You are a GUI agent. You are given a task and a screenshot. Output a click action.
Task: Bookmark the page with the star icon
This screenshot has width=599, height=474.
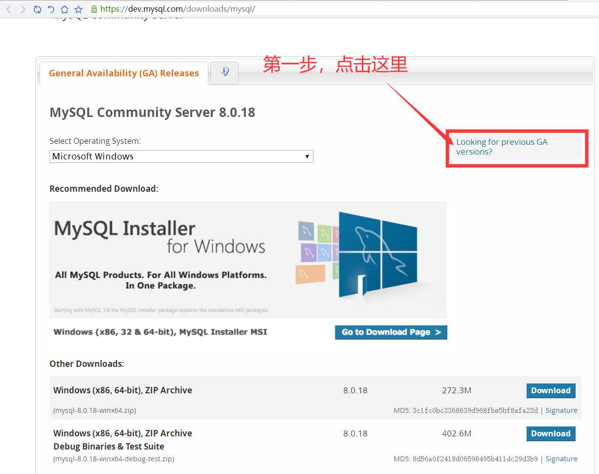pyautogui.click(x=78, y=9)
